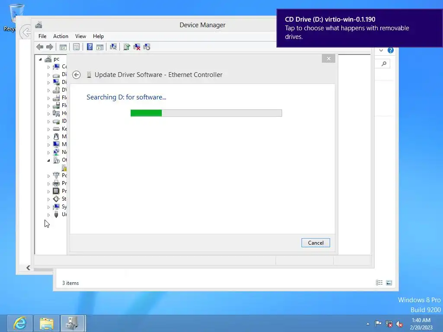Tap the CD Drive (D:) virtio-win notification
This screenshot has height=332, width=443.
[360, 28]
